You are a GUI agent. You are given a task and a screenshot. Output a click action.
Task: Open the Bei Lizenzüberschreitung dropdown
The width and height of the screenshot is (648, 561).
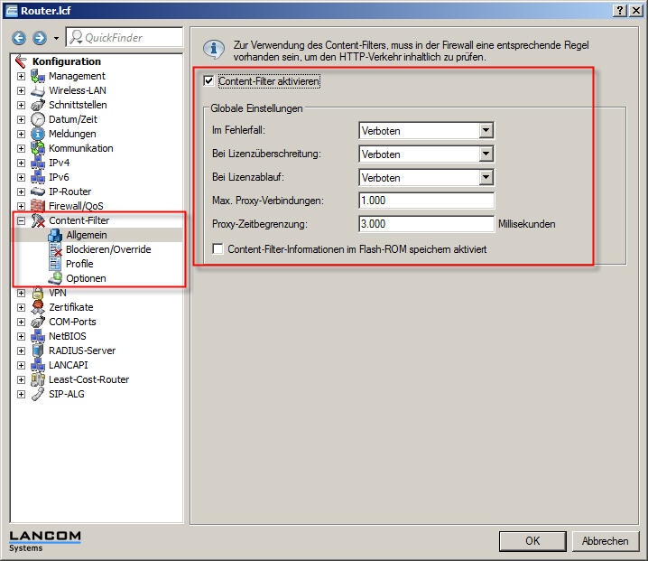pos(486,154)
